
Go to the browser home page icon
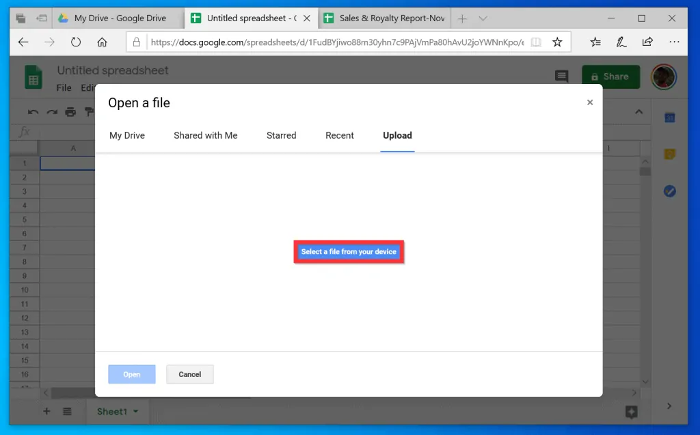point(102,42)
